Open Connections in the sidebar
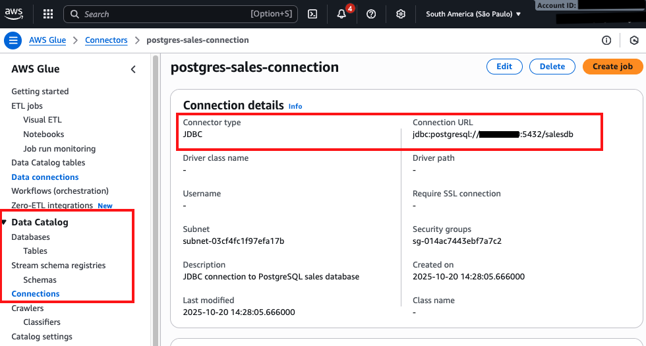The width and height of the screenshot is (646, 346). coord(36,294)
